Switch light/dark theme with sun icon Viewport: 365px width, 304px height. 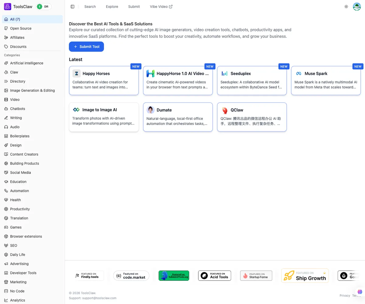(346, 7)
